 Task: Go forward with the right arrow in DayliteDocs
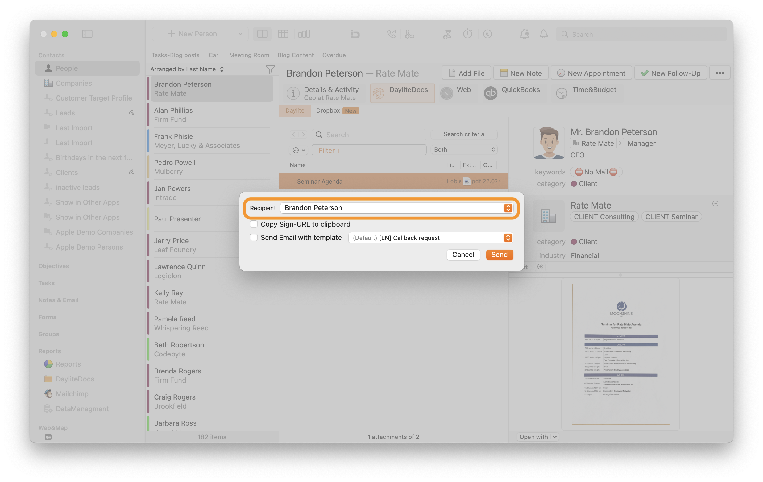(303, 134)
